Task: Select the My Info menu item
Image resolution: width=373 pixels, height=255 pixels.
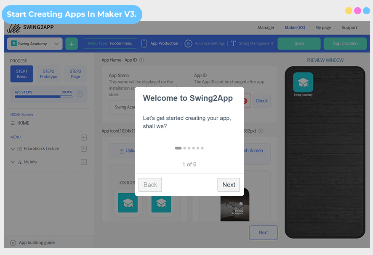Action: [x=30, y=162]
